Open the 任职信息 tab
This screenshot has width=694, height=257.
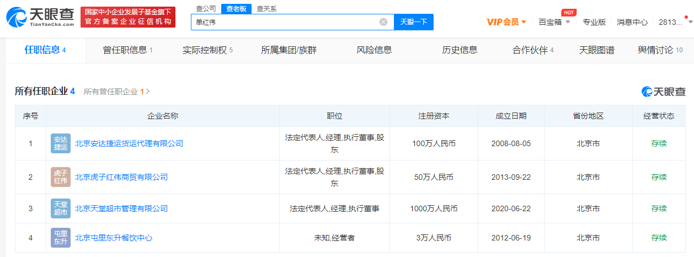point(45,50)
